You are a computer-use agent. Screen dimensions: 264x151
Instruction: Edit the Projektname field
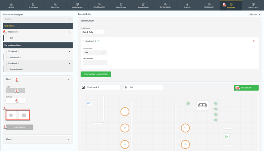pyautogui.click(x=92, y=32)
